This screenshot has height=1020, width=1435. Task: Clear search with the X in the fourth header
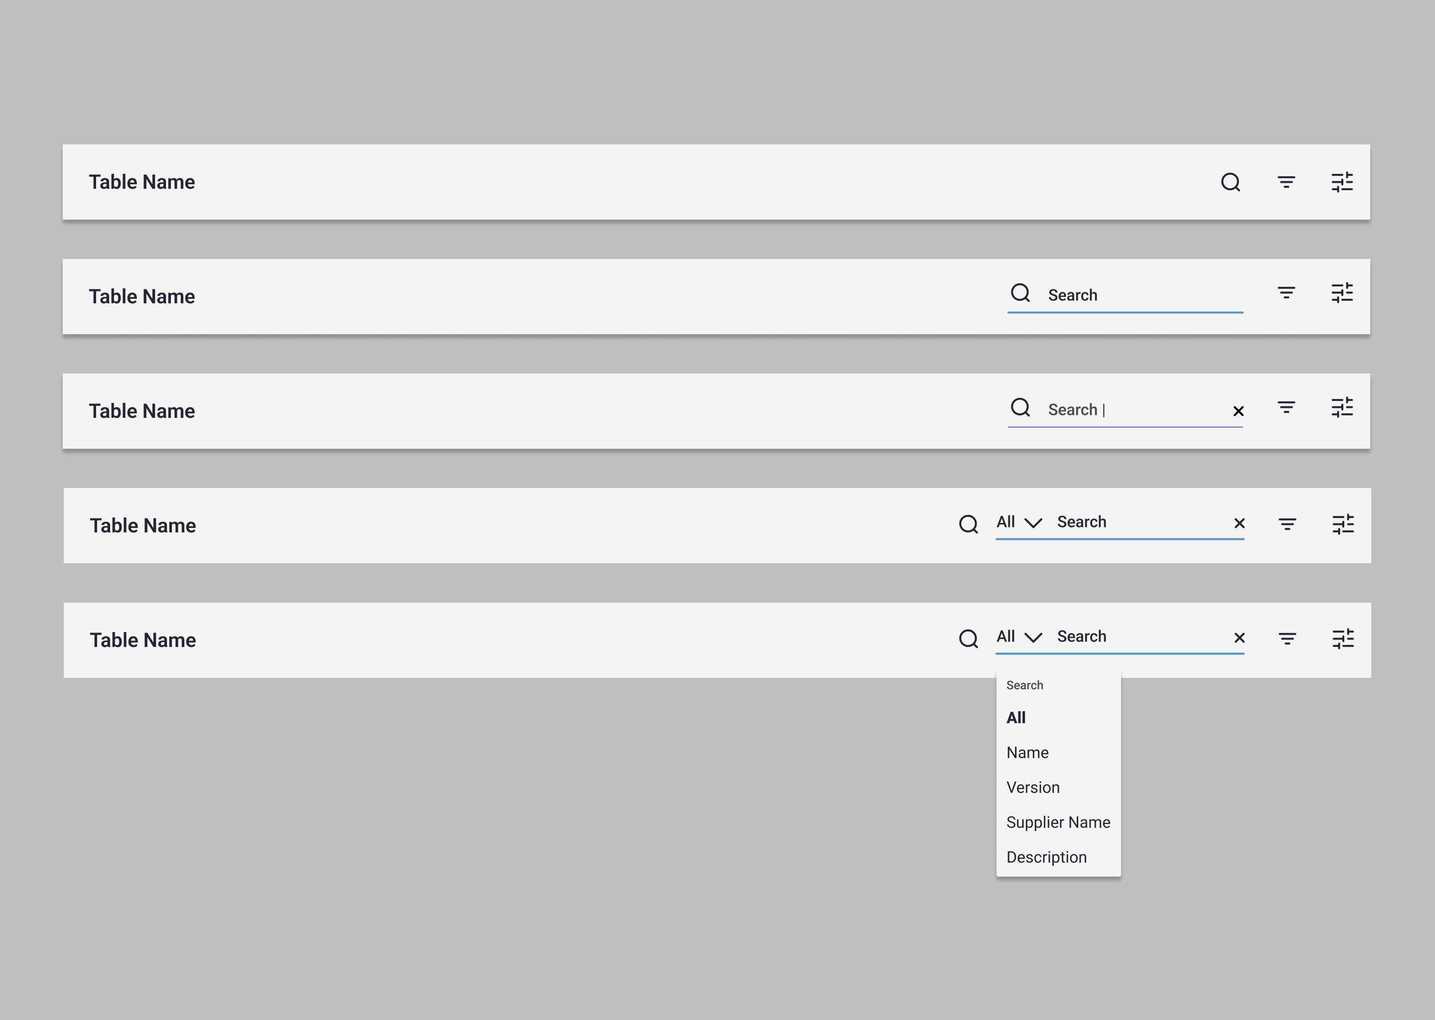[1239, 523]
